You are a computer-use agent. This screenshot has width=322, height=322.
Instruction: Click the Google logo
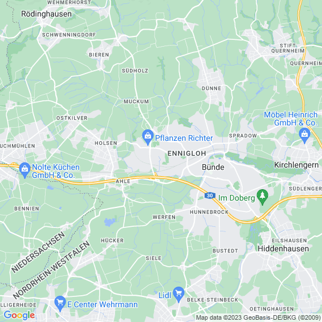[x=19, y=315]
